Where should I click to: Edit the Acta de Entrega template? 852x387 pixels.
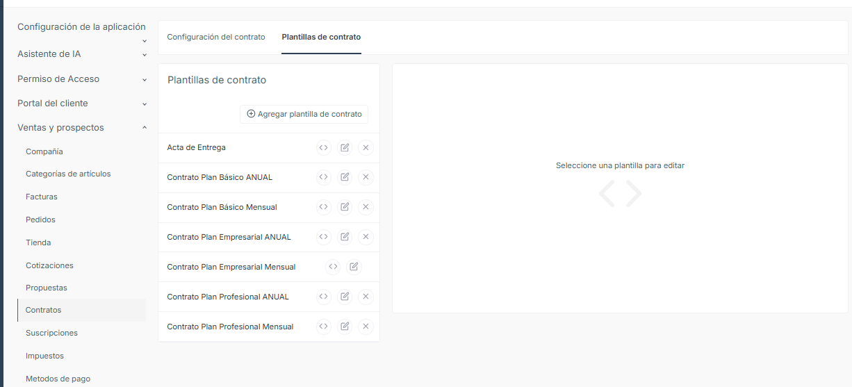tap(345, 147)
